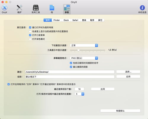Switch to the 登录 tab
Image resolution: width=148 pixels, height=119 pixels.
(x=84, y=20)
